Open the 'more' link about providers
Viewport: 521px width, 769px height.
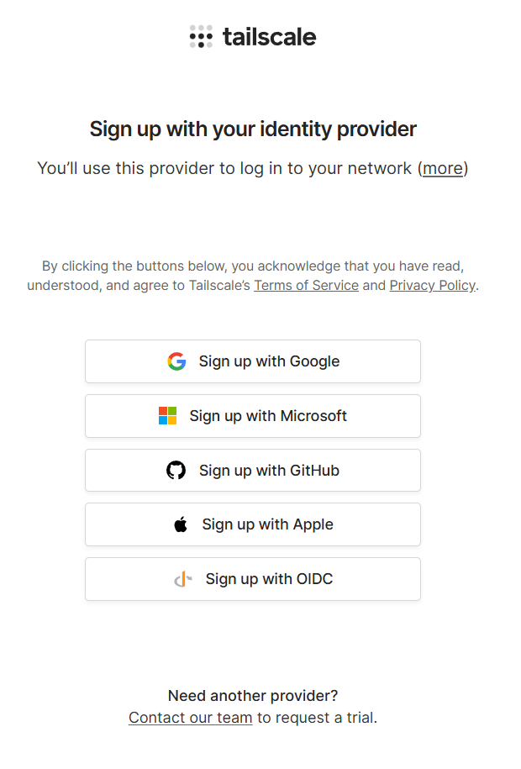point(443,168)
